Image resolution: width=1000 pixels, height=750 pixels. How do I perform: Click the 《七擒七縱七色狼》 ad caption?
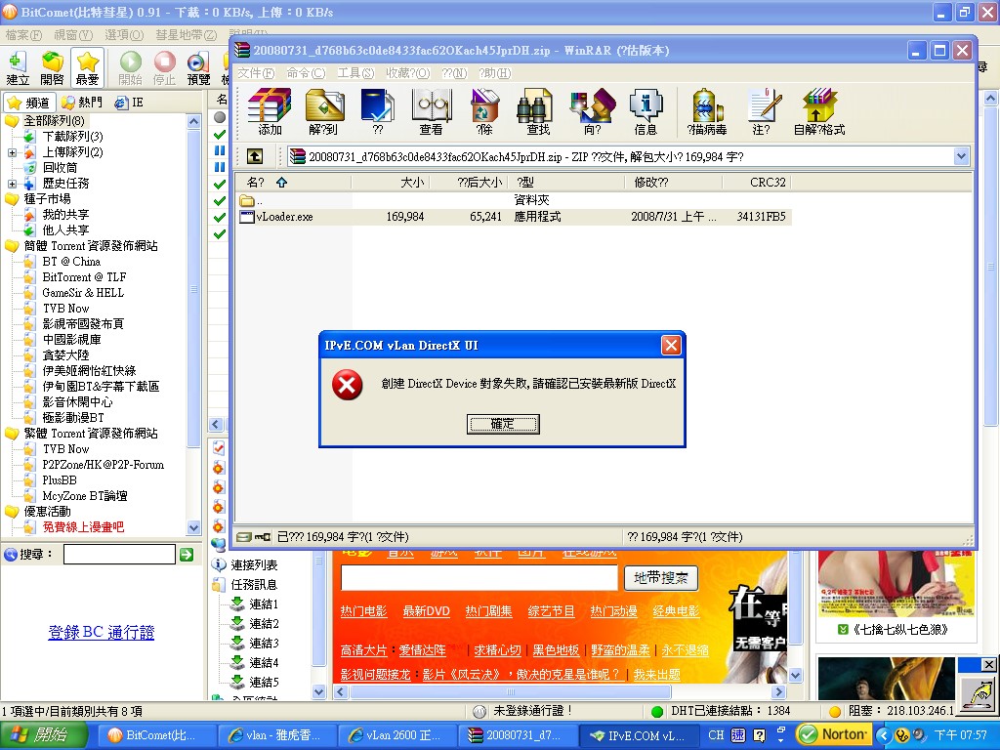(x=900, y=630)
